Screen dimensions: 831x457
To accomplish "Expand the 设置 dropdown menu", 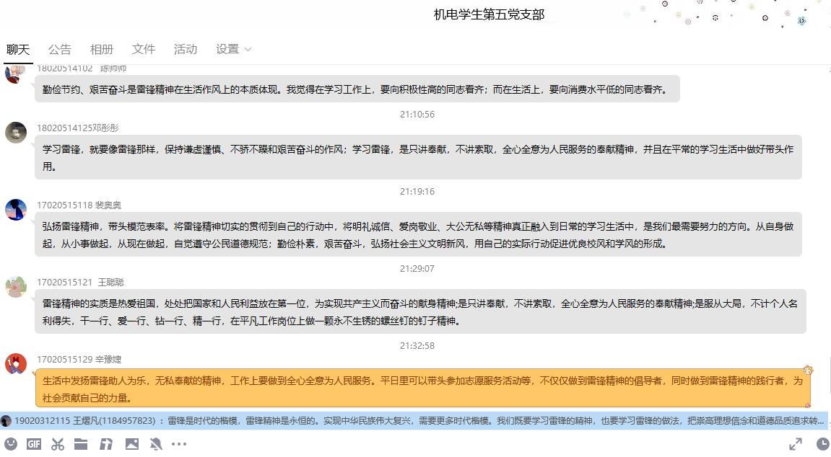I will click(233, 50).
